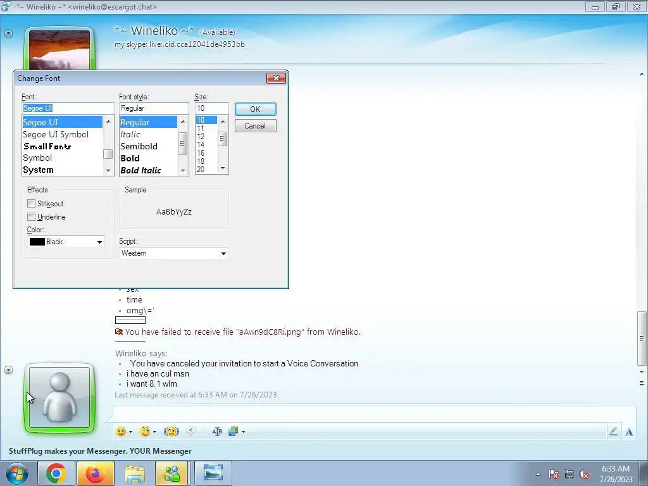
Task: Click the handwriting pen icon
Action: pyautogui.click(x=613, y=432)
